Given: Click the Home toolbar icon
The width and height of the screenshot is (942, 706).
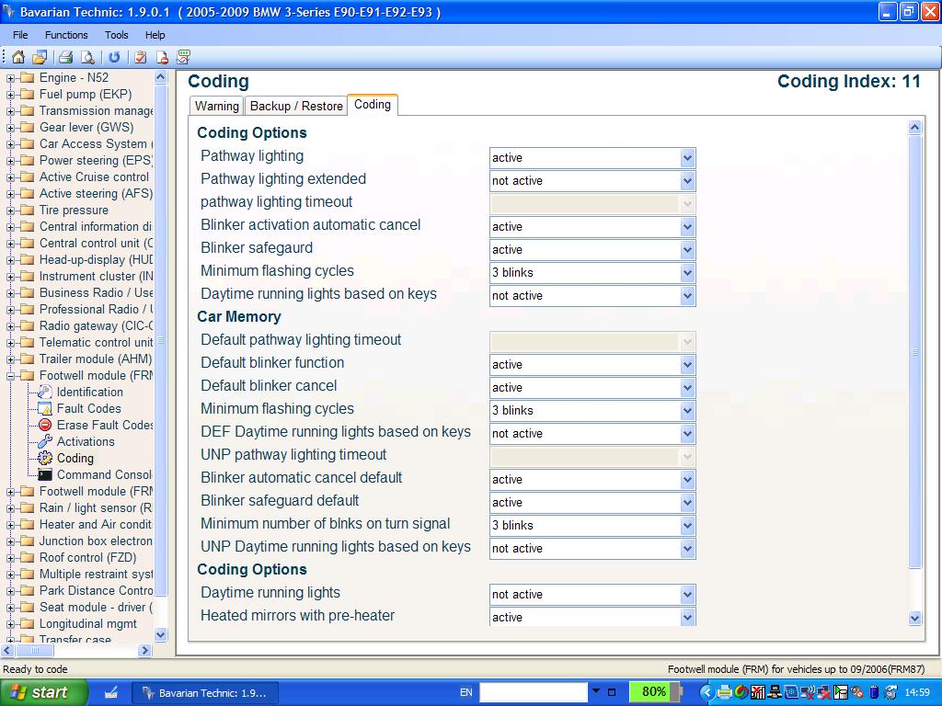Looking at the screenshot, I should (x=18, y=57).
